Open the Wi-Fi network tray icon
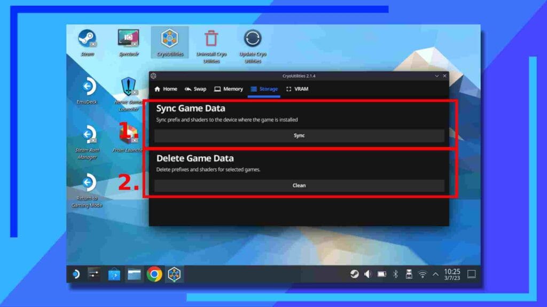This screenshot has height=307, width=547. pyautogui.click(x=423, y=275)
